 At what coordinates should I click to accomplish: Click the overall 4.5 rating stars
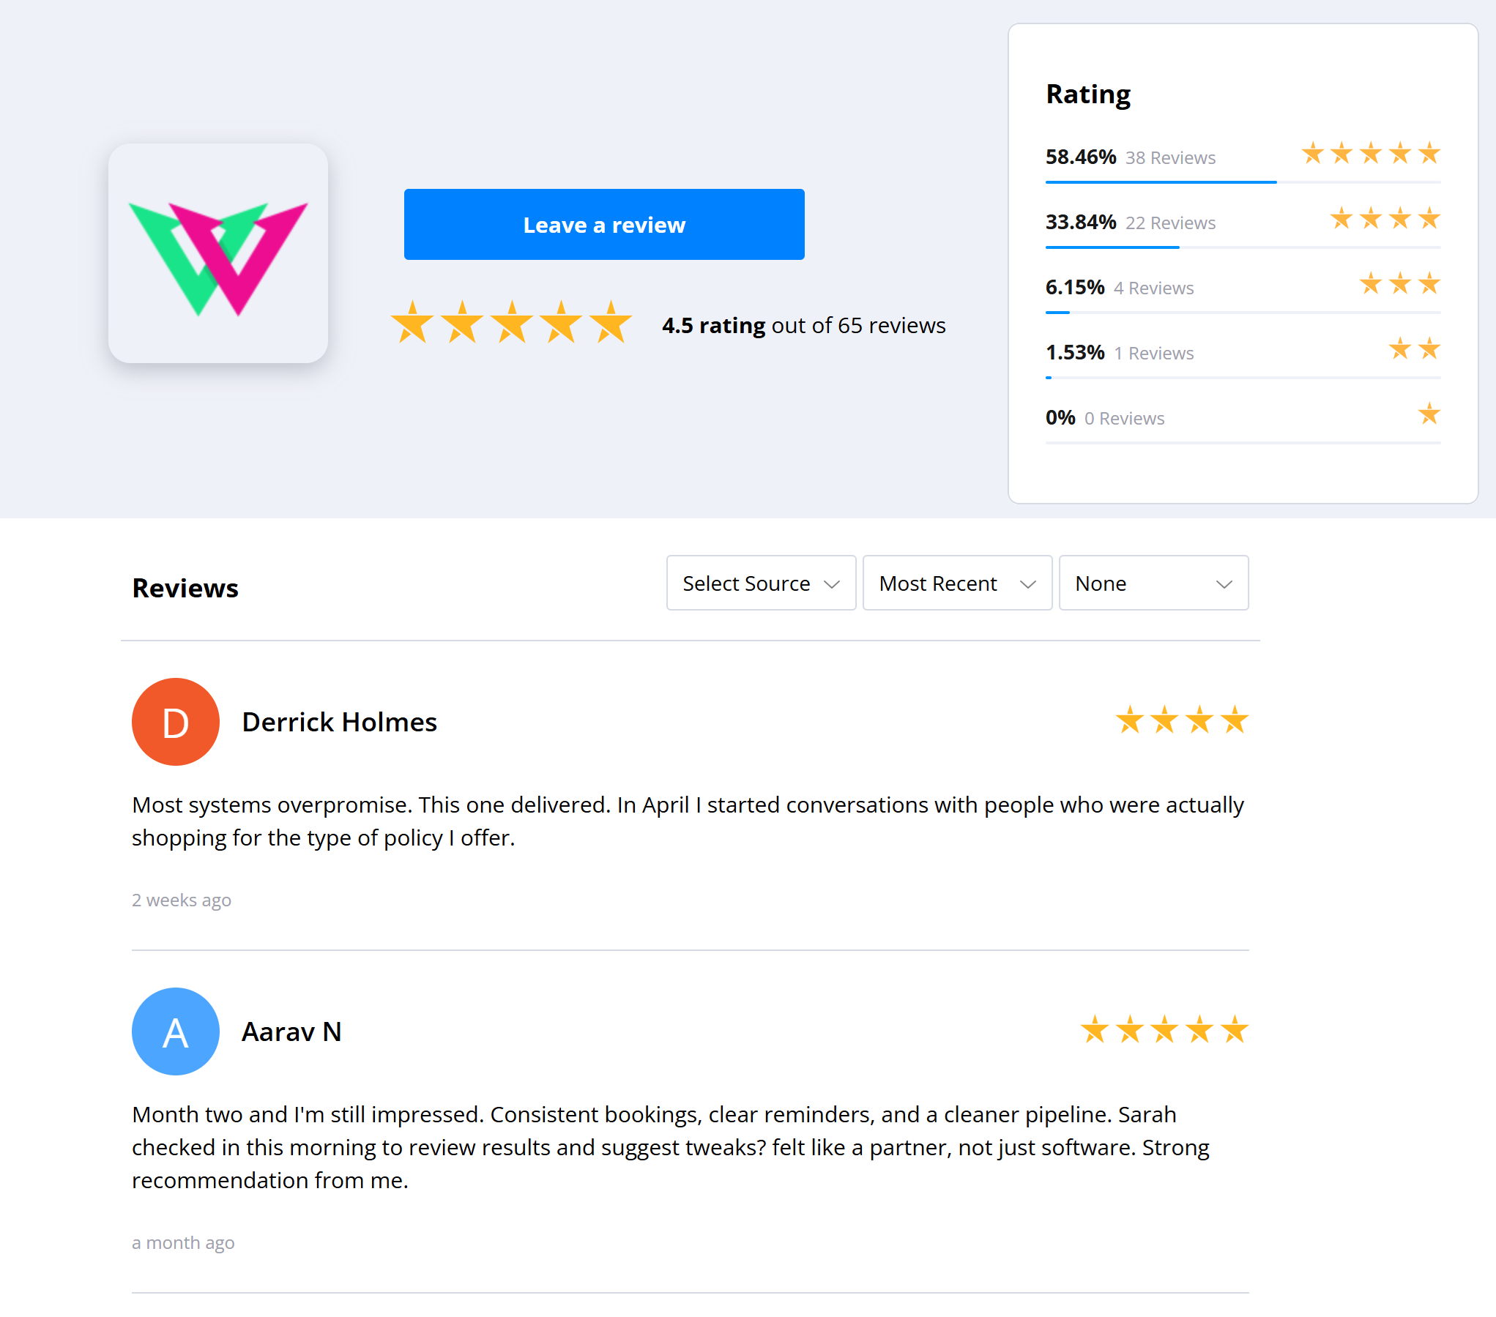tap(511, 323)
